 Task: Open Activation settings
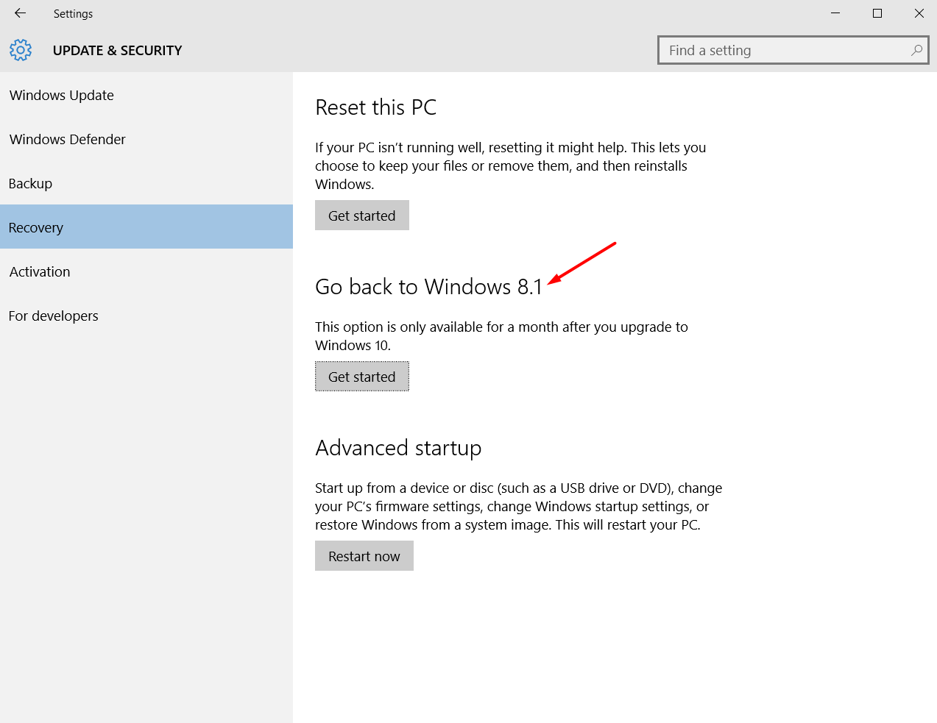40,271
